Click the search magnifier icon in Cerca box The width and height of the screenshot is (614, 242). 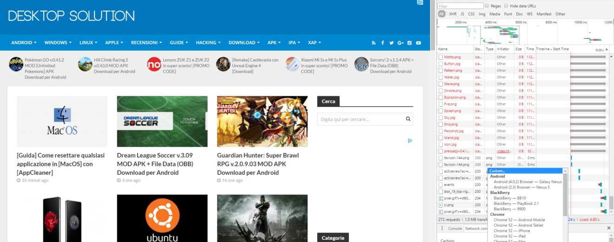[x=408, y=119]
